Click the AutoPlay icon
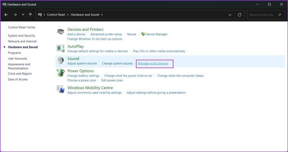 pos(60,48)
